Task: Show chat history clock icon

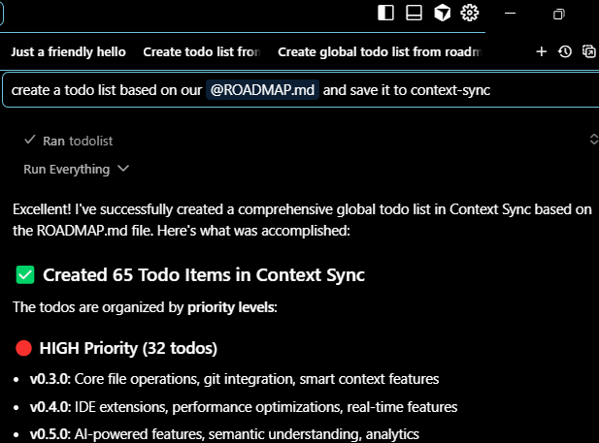Action: point(566,51)
